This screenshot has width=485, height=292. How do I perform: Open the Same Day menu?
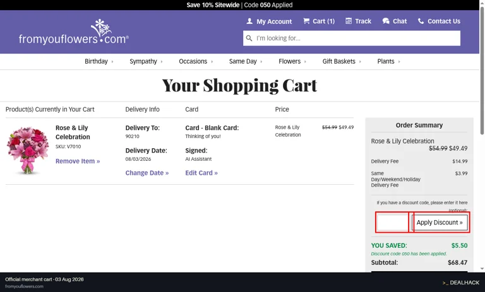pyautogui.click(x=242, y=61)
